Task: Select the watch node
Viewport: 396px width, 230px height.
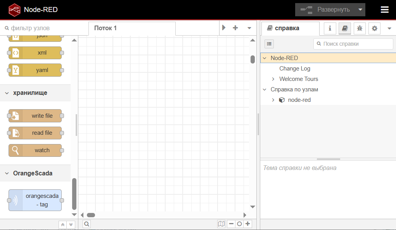Action: [35, 150]
